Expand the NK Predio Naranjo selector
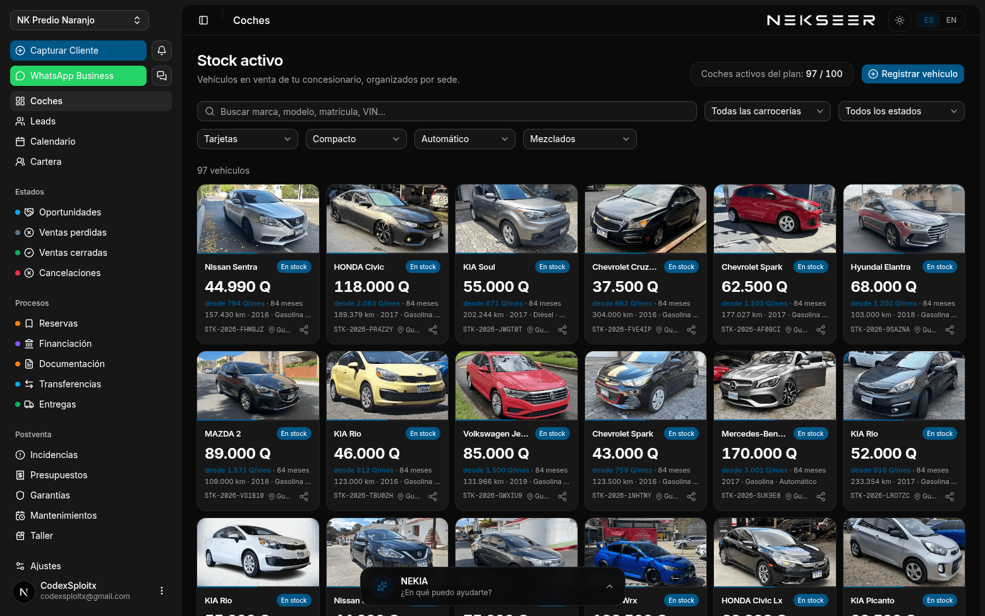This screenshot has height=616, width=985. pyautogui.click(x=80, y=20)
